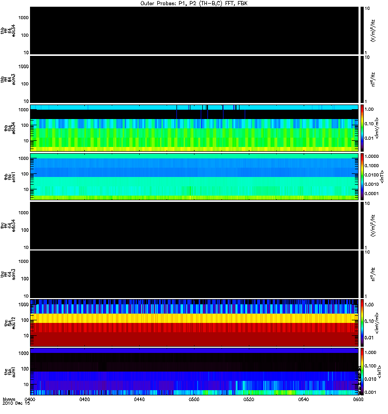Viewport: 388px width, 414px height.
Task: Click the 10 frequency tick of thb fbk scm1 panel
Action: coord(26,189)
